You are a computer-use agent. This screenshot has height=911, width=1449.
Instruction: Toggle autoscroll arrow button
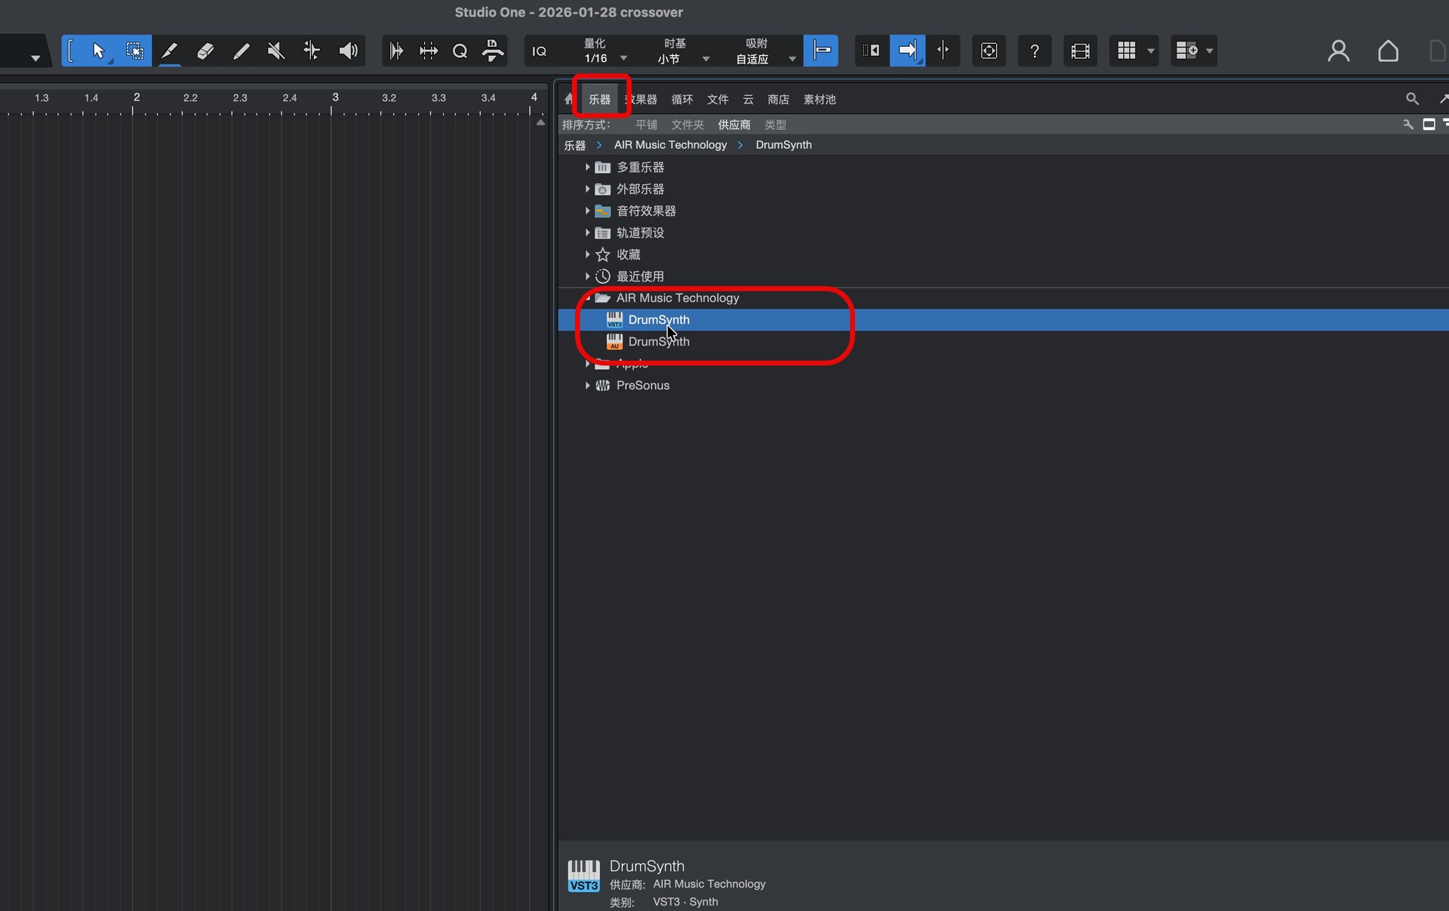907,51
